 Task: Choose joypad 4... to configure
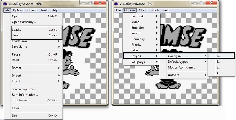pos(221,73)
